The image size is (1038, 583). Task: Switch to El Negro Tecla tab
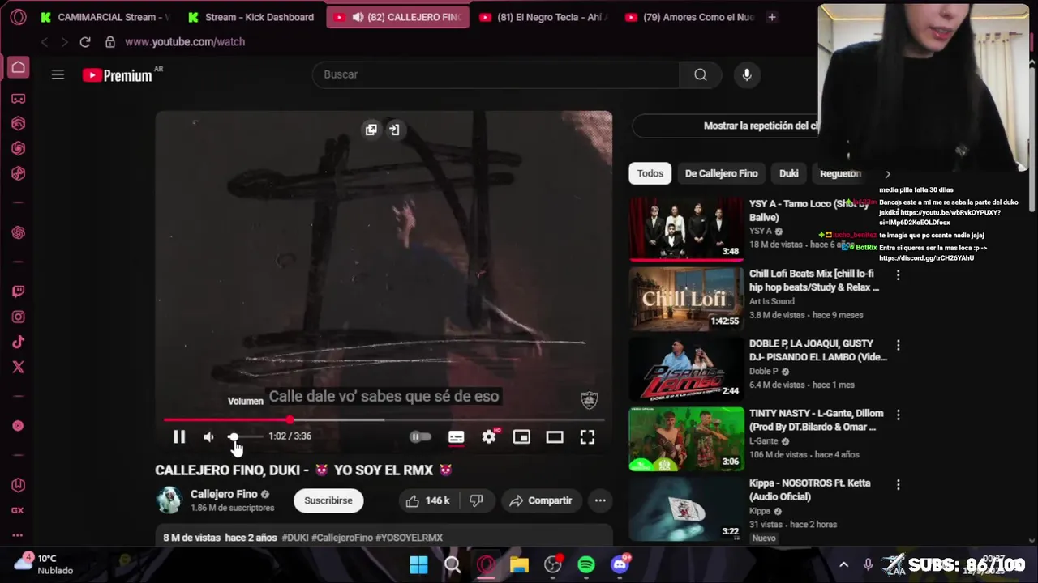544,17
